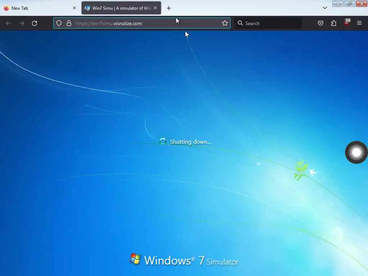Close the Win7 Simu tab

click(x=155, y=8)
